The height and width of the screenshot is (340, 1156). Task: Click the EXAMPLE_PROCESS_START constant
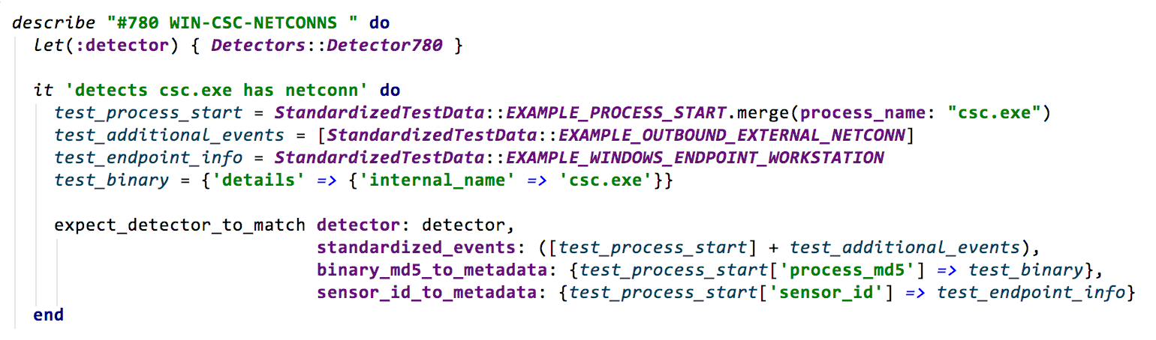616,113
